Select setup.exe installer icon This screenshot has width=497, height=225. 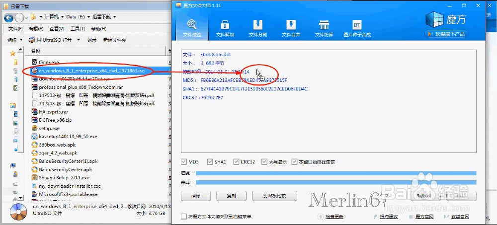[35, 128]
